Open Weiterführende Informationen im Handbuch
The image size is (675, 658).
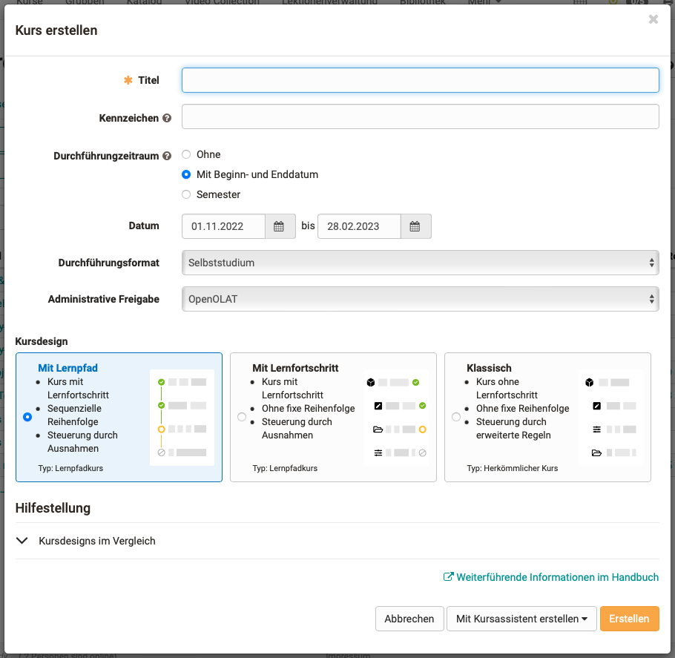(557, 576)
